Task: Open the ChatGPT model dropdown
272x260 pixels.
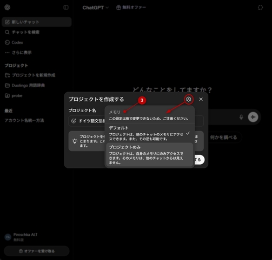Action: click(x=96, y=8)
